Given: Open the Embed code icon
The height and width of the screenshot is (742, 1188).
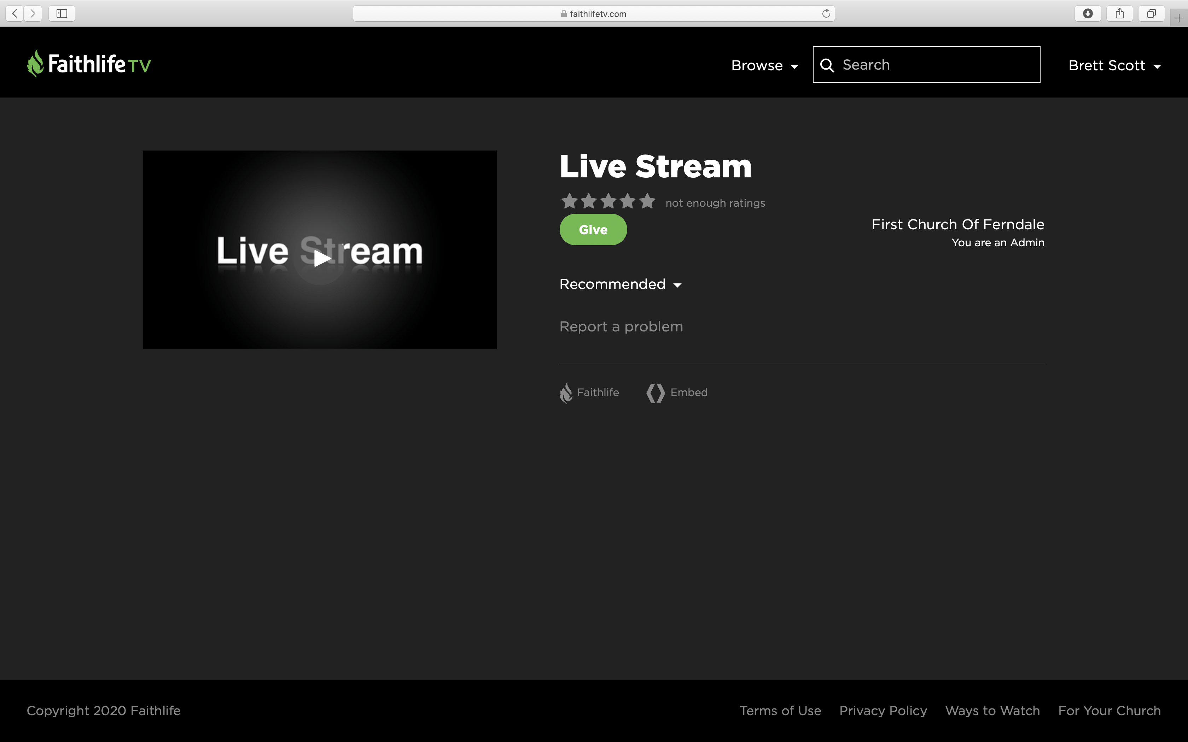Looking at the screenshot, I should 656,393.
